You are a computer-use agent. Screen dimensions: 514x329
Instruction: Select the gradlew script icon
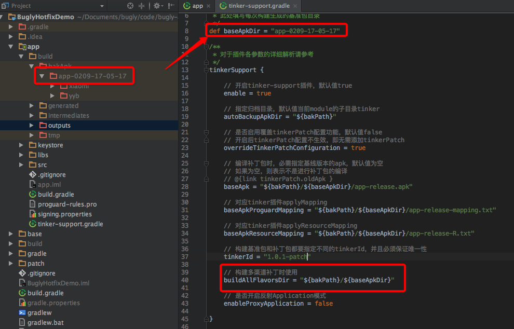(x=22, y=312)
